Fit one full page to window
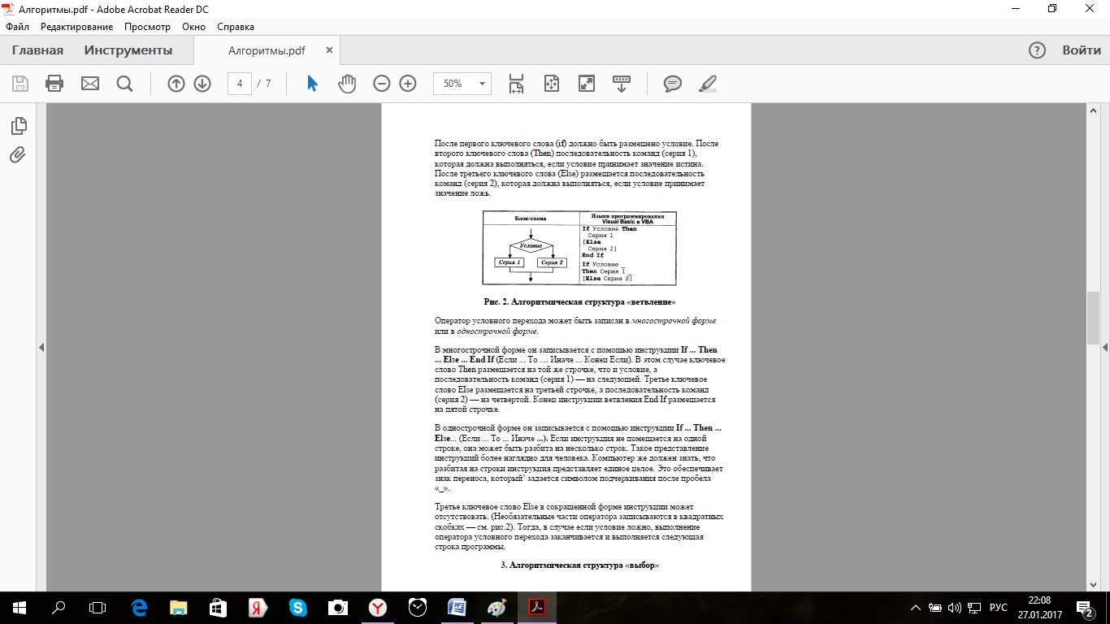This screenshot has width=1110, height=624. tap(552, 84)
